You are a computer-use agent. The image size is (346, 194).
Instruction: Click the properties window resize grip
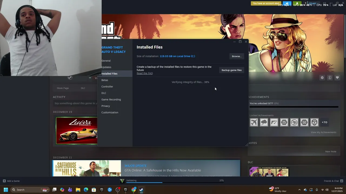247,145
